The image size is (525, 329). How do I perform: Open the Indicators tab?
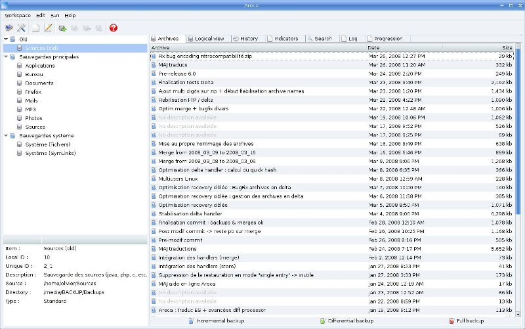click(x=283, y=39)
